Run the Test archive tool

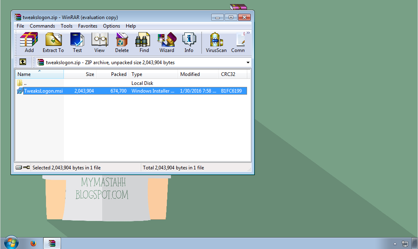(x=77, y=43)
